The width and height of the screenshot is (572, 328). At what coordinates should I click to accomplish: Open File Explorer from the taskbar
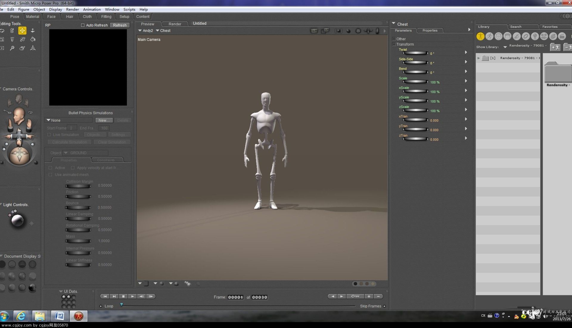(40, 316)
